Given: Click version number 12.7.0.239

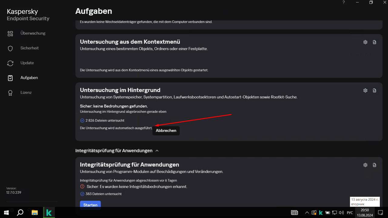Looking at the screenshot, I should pyautogui.click(x=14, y=193).
